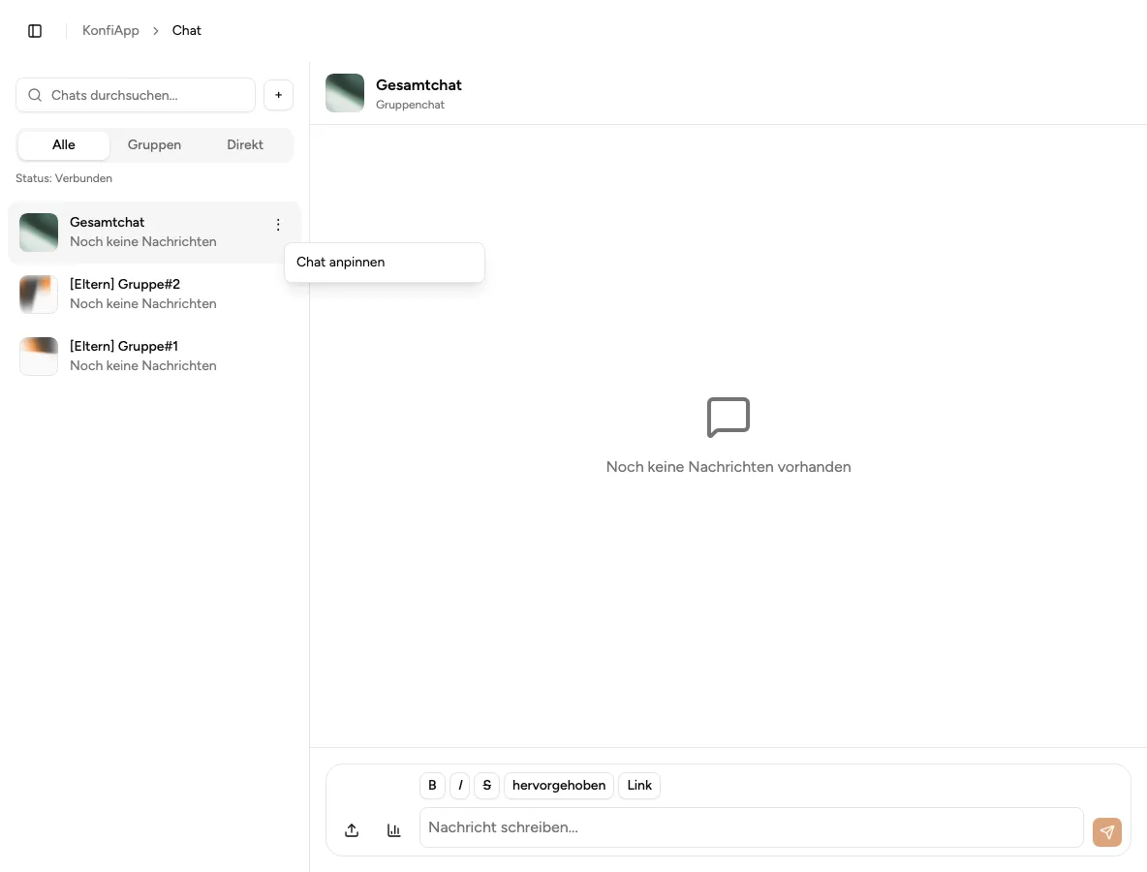The height and width of the screenshot is (872, 1147).
Task: Click the upload file icon
Action: click(x=352, y=830)
